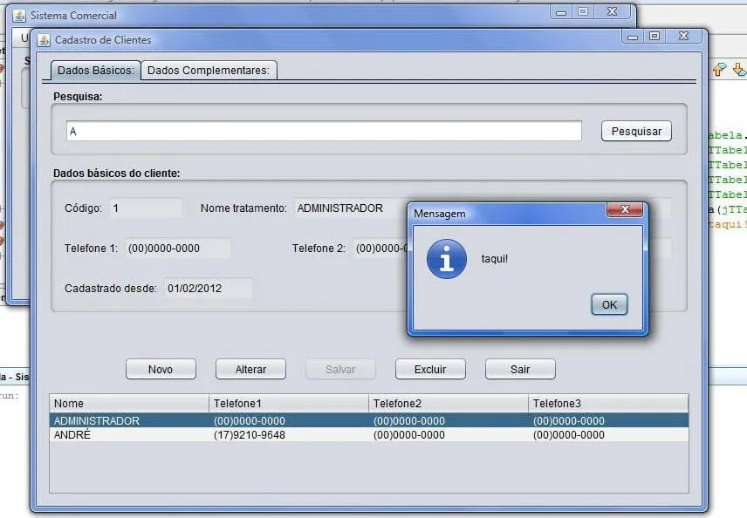Open the Dados Complementares tab

pyautogui.click(x=209, y=71)
